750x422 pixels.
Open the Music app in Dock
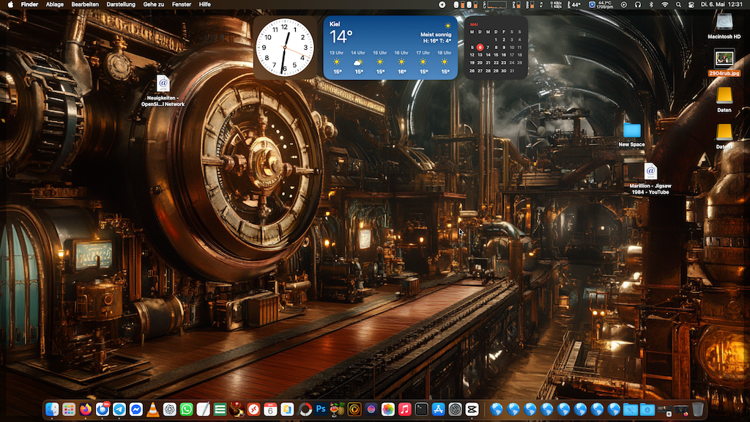[x=404, y=410]
